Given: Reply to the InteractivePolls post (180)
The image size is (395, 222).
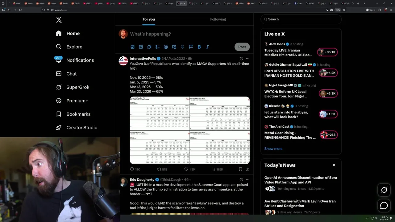Looking at the screenshot, I should point(135,169).
